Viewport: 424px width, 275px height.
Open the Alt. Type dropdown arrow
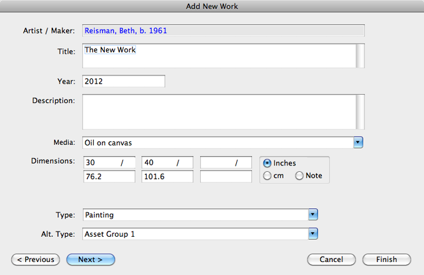tap(313, 234)
